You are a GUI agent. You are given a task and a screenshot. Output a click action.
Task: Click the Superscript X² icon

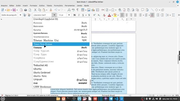(94, 15)
